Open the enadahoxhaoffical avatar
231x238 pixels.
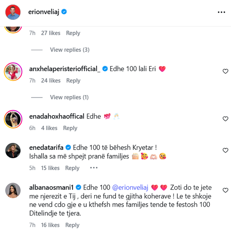click(x=13, y=118)
